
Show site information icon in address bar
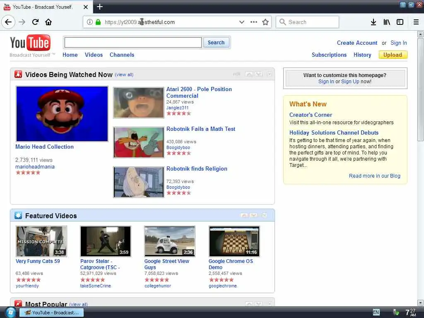[90, 22]
